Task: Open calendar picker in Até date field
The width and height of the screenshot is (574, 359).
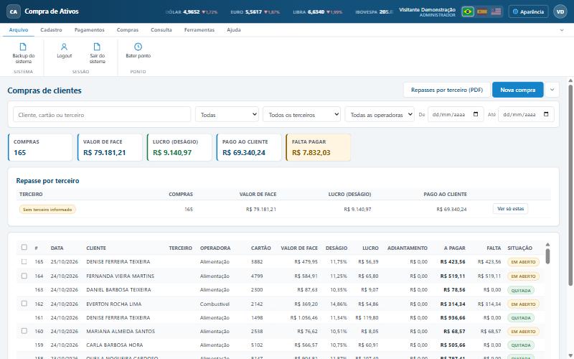Action: [546, 114]
